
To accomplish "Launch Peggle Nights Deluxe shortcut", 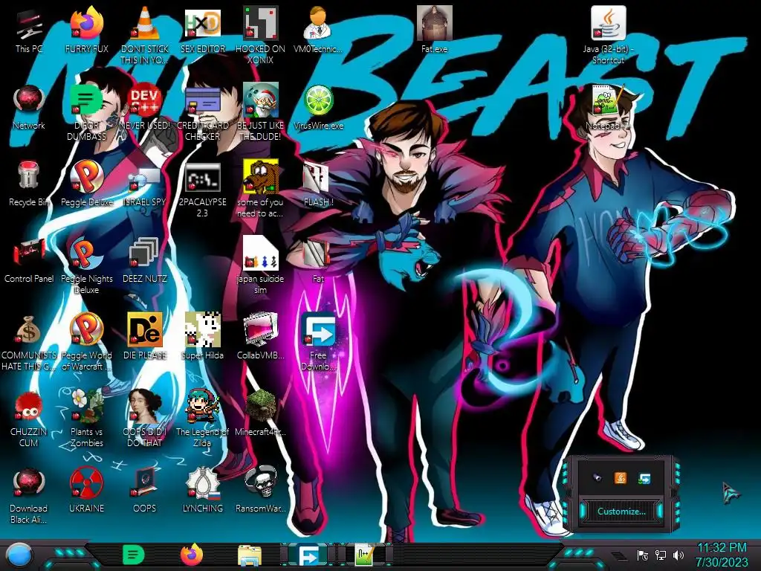I will pyautogui.click(x=86, y=265).
